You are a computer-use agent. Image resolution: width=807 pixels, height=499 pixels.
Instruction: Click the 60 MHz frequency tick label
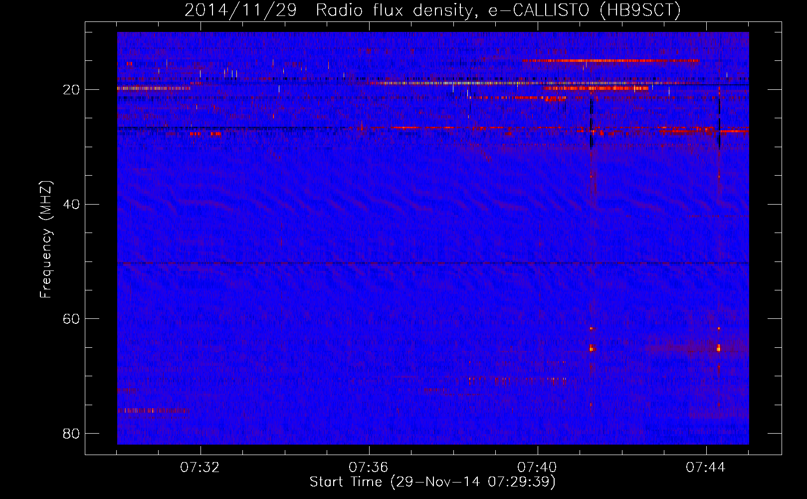[x=72, y=318]
